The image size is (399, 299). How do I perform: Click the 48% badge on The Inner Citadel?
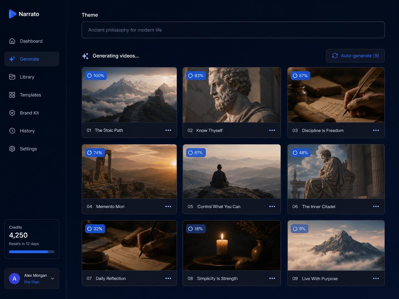click(300, 153)
